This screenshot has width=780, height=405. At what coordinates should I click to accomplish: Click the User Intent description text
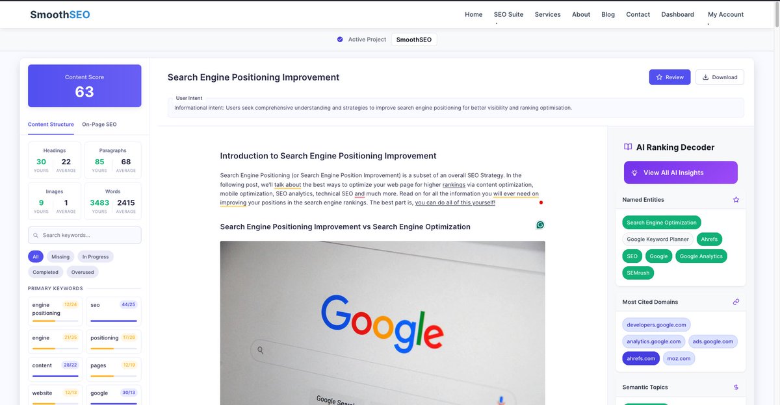(373, 108)
